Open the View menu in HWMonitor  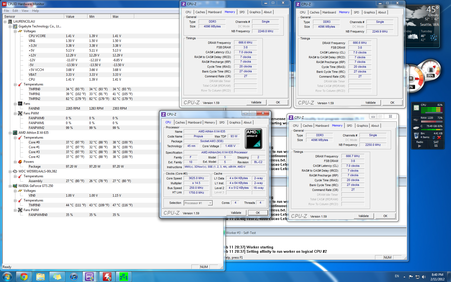[25, 11]
